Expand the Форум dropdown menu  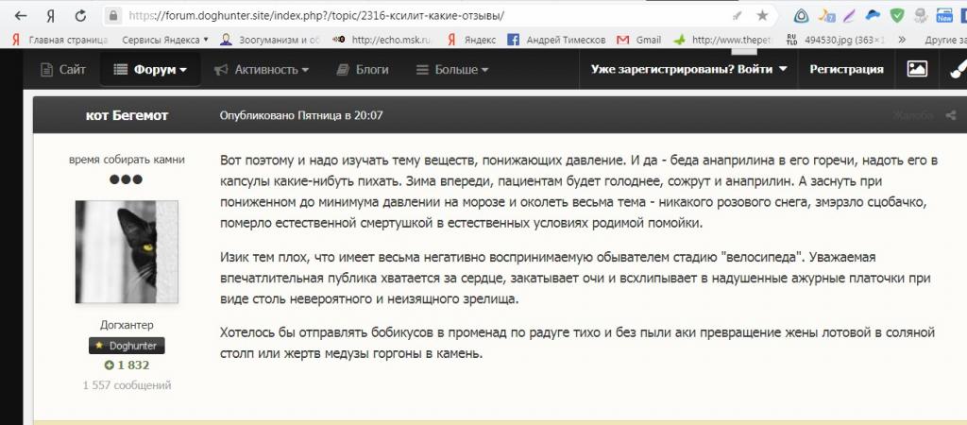coord(149,69)
